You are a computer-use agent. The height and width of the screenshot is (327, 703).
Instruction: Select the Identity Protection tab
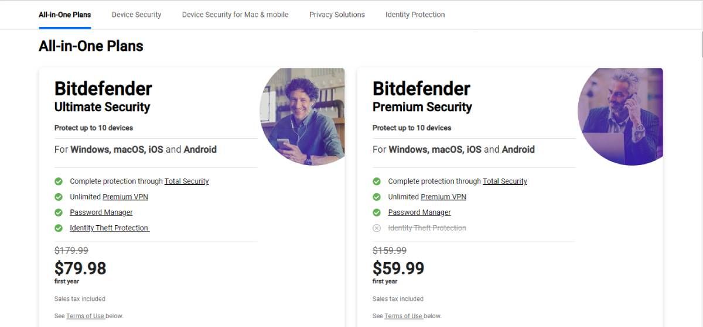point(415,15)
